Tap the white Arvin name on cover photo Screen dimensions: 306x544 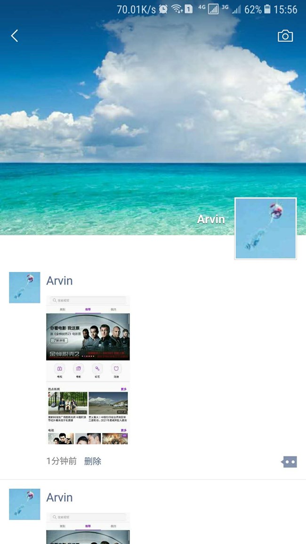tap(210, 219)
